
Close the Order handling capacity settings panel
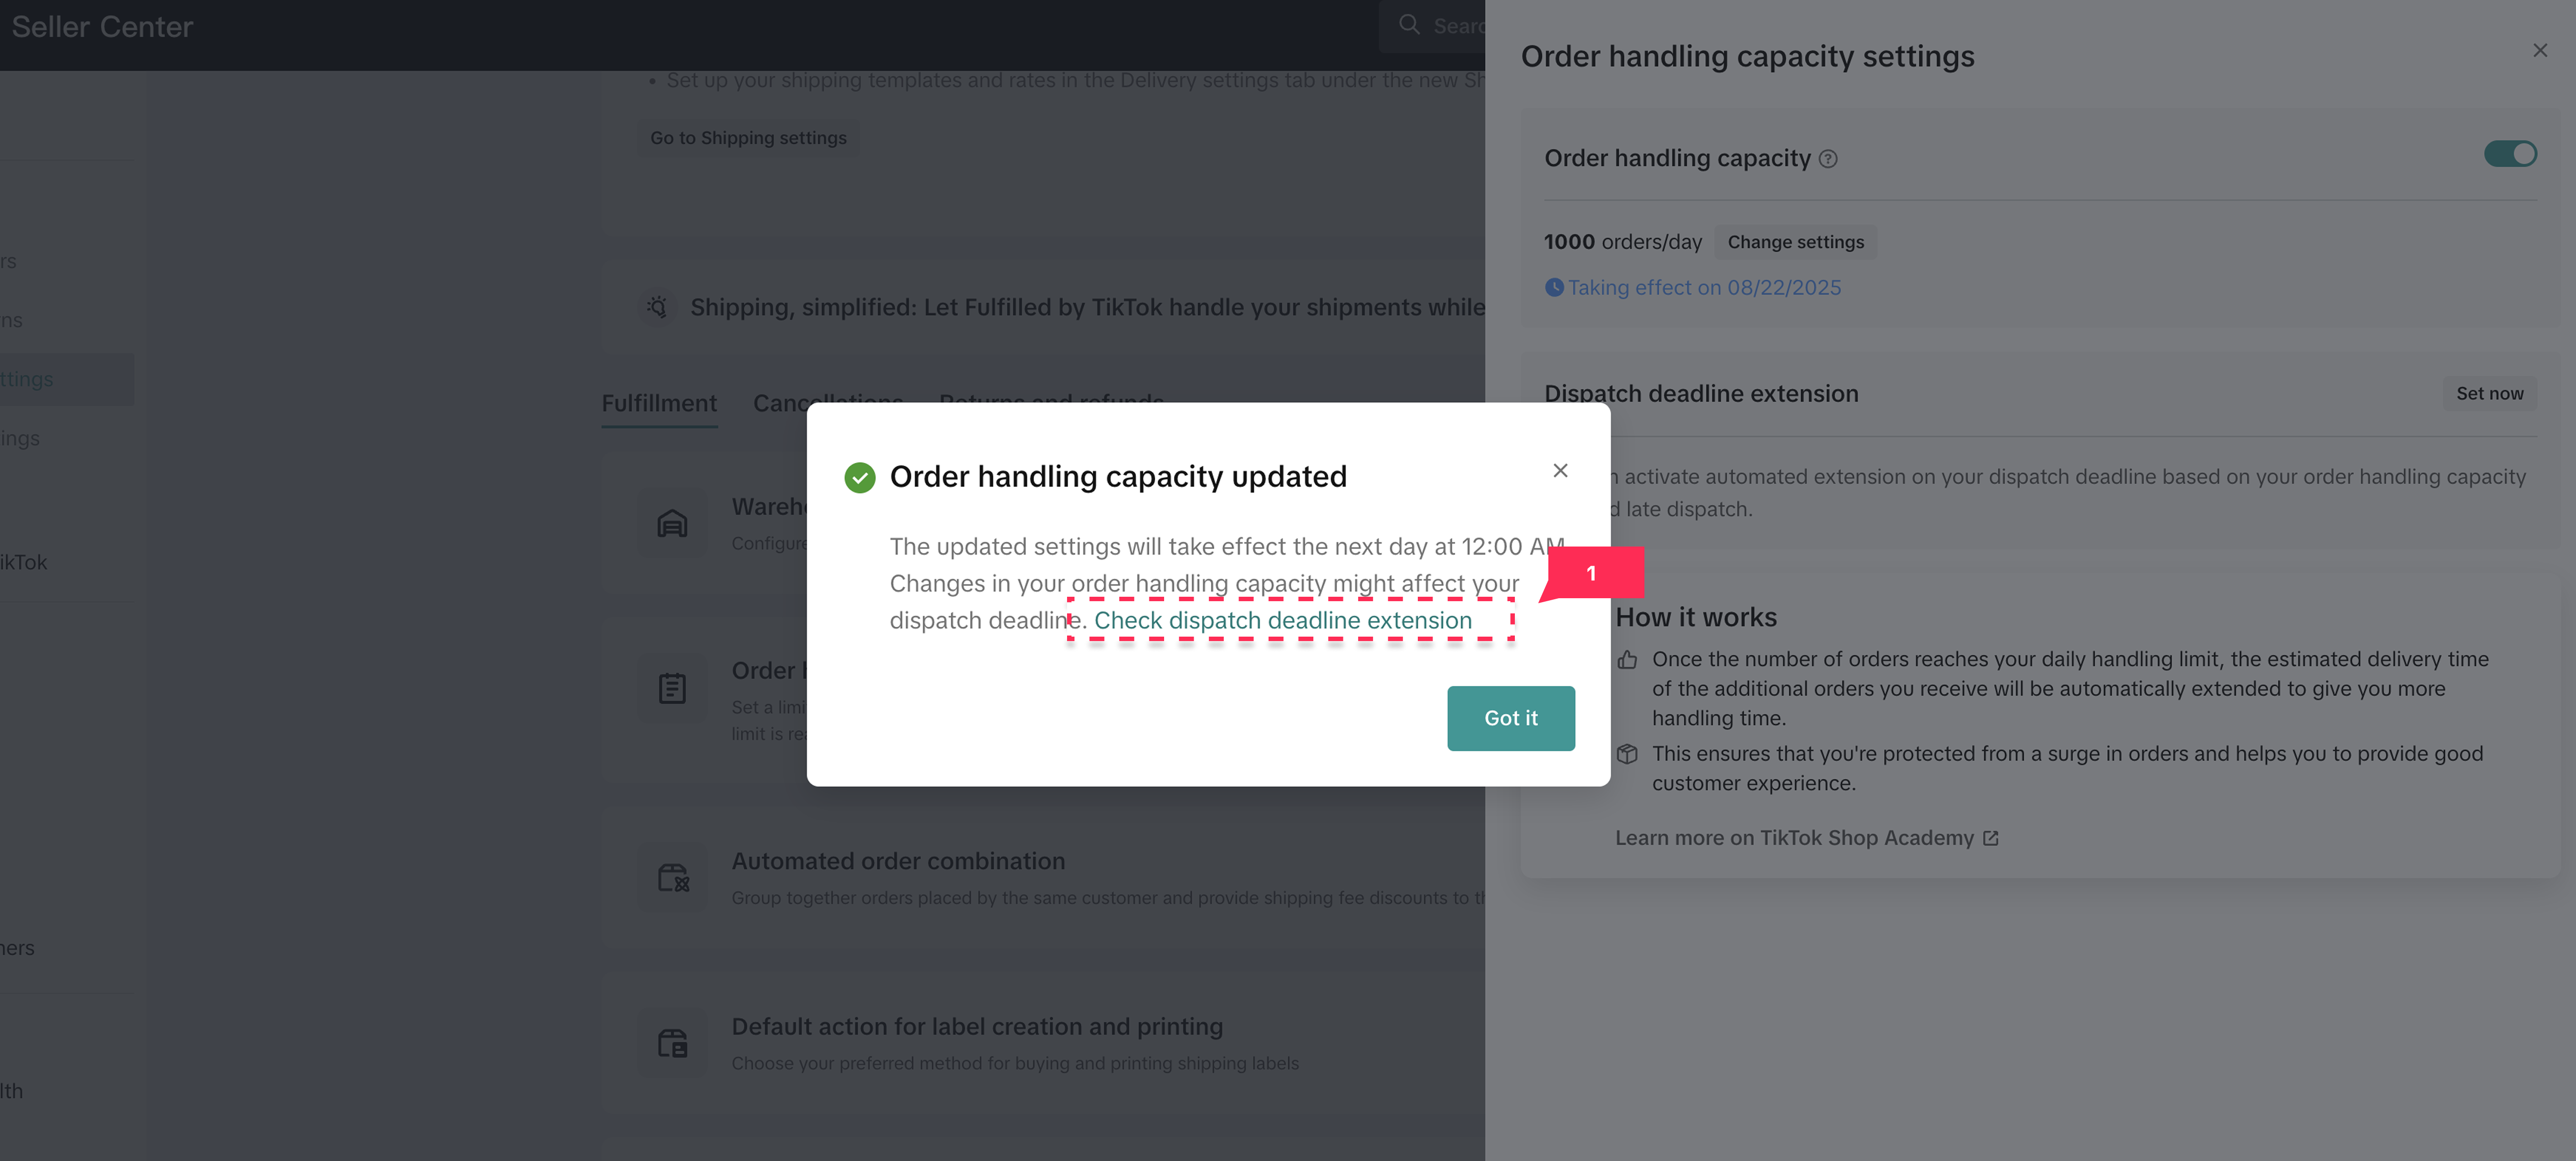coord(2540,51)
